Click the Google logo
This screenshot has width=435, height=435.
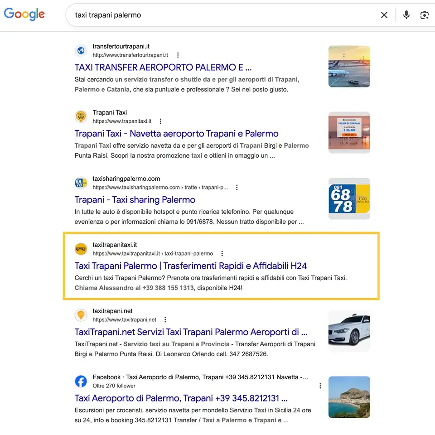coord(24,14)
